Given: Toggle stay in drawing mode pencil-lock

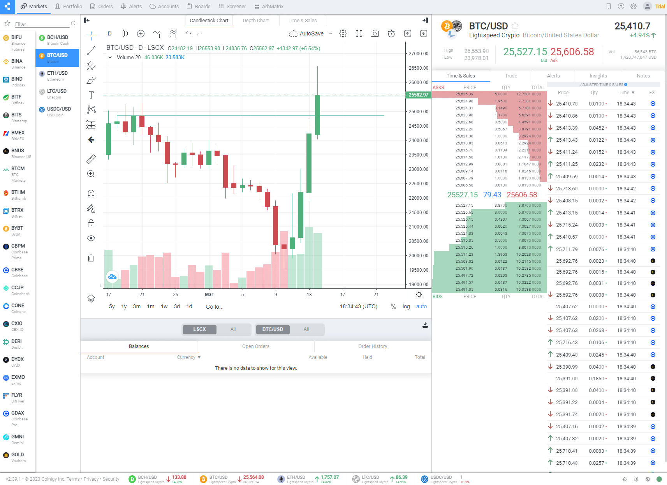Looking at the screenshot, I should pos(91,208).
